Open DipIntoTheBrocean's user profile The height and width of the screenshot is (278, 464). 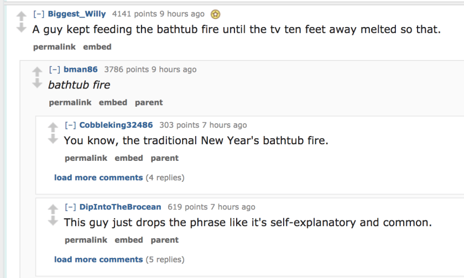(120, 207)
